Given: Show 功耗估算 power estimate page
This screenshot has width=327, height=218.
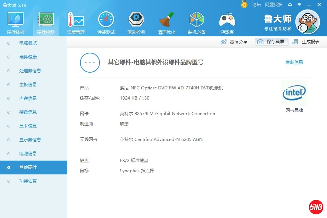Looking at the screenshot, I should point(28,181).
